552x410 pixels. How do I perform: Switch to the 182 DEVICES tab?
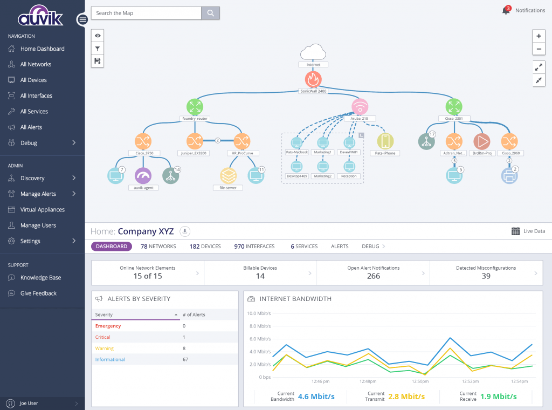(x=205, y=246)
